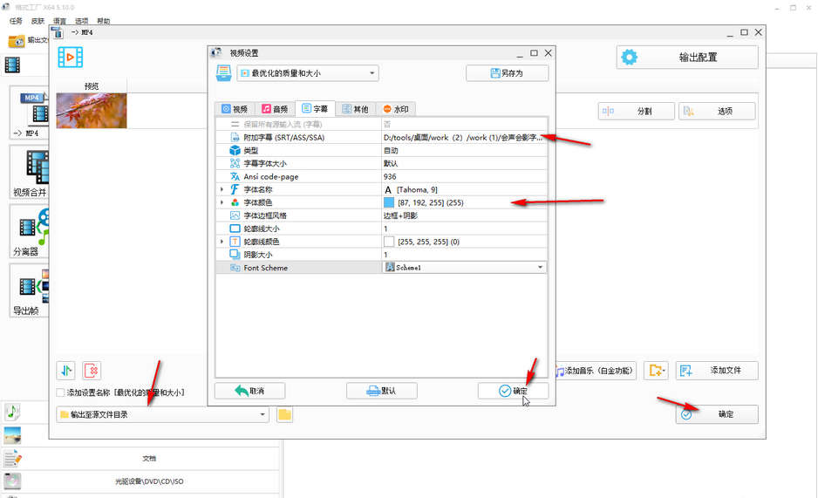
Task: Click 添加音乐 add music button
Action: [x=595, y=371]
